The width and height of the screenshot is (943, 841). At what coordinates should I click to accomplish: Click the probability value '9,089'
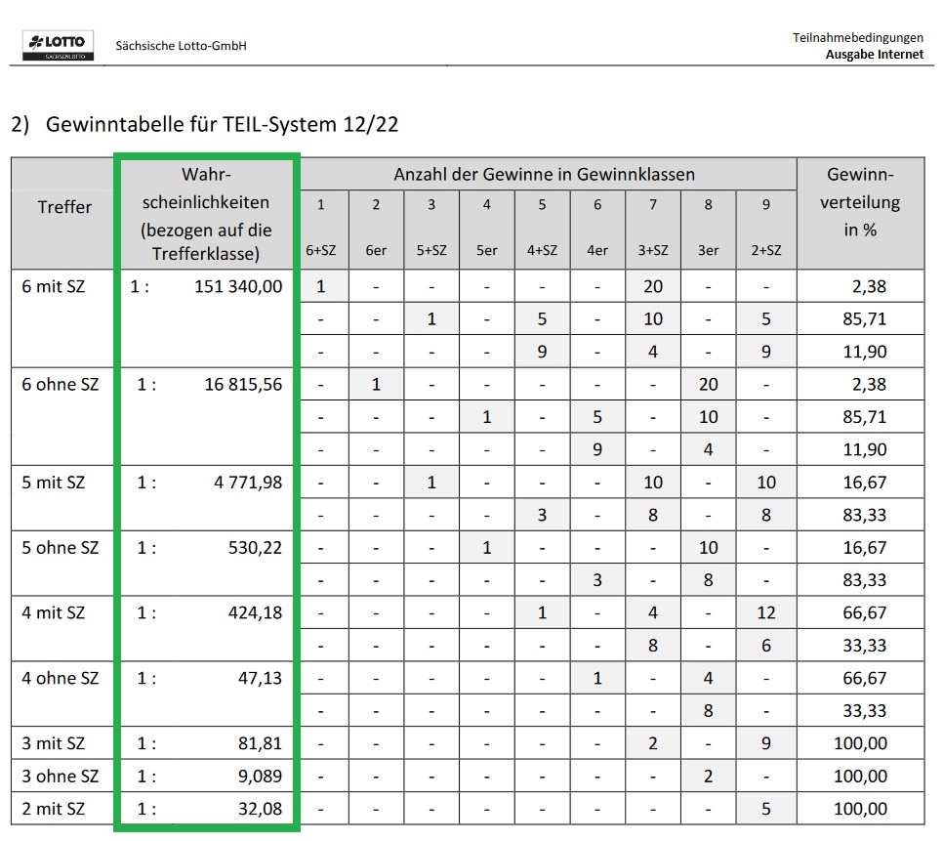(261, 776)
